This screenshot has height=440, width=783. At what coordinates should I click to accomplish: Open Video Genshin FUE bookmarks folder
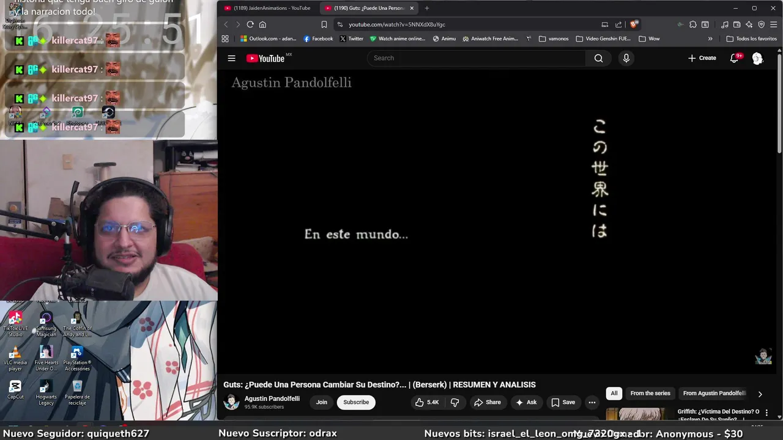(603, 38)
